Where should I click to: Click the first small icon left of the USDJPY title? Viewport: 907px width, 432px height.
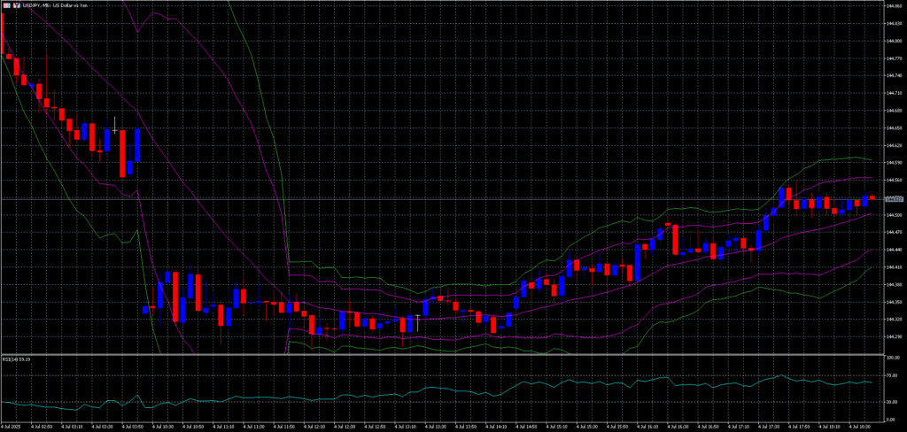[7, 5]
